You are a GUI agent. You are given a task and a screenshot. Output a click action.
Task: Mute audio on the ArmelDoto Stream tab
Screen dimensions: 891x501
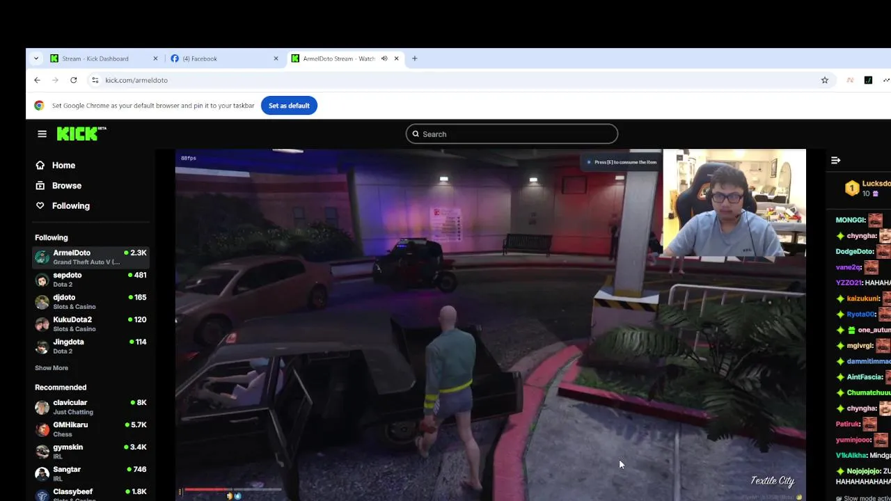click(384, 58)
